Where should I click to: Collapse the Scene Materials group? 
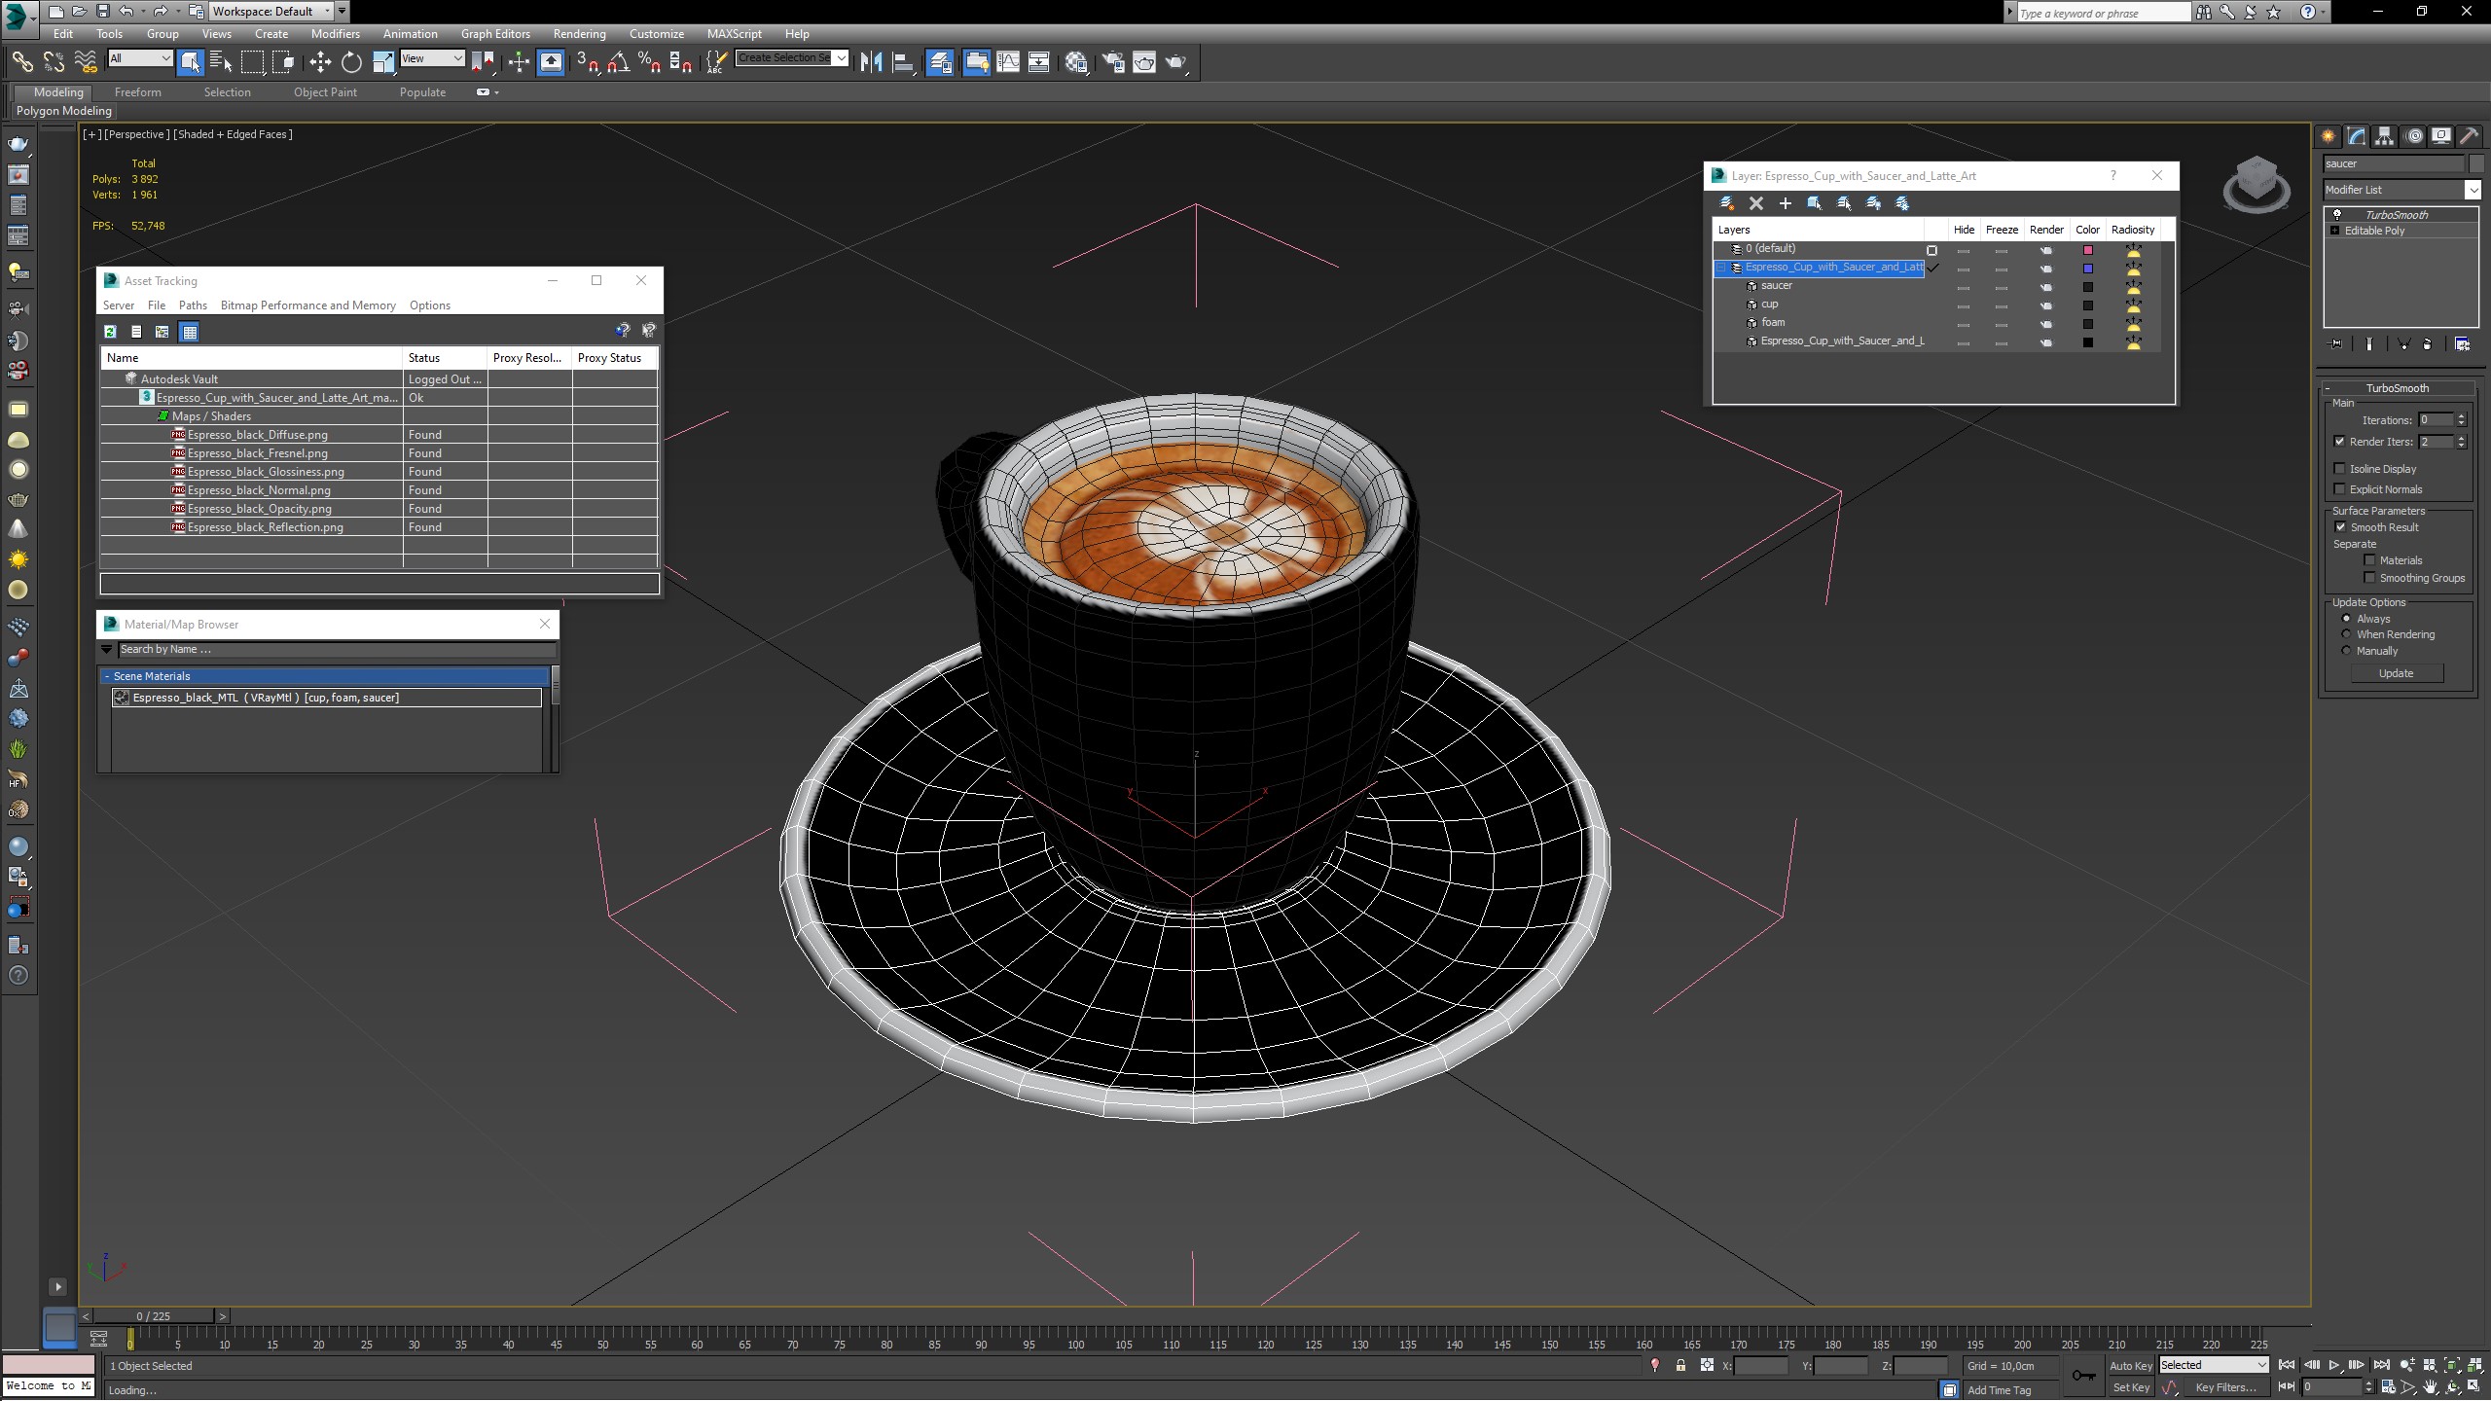coord(107,676)
